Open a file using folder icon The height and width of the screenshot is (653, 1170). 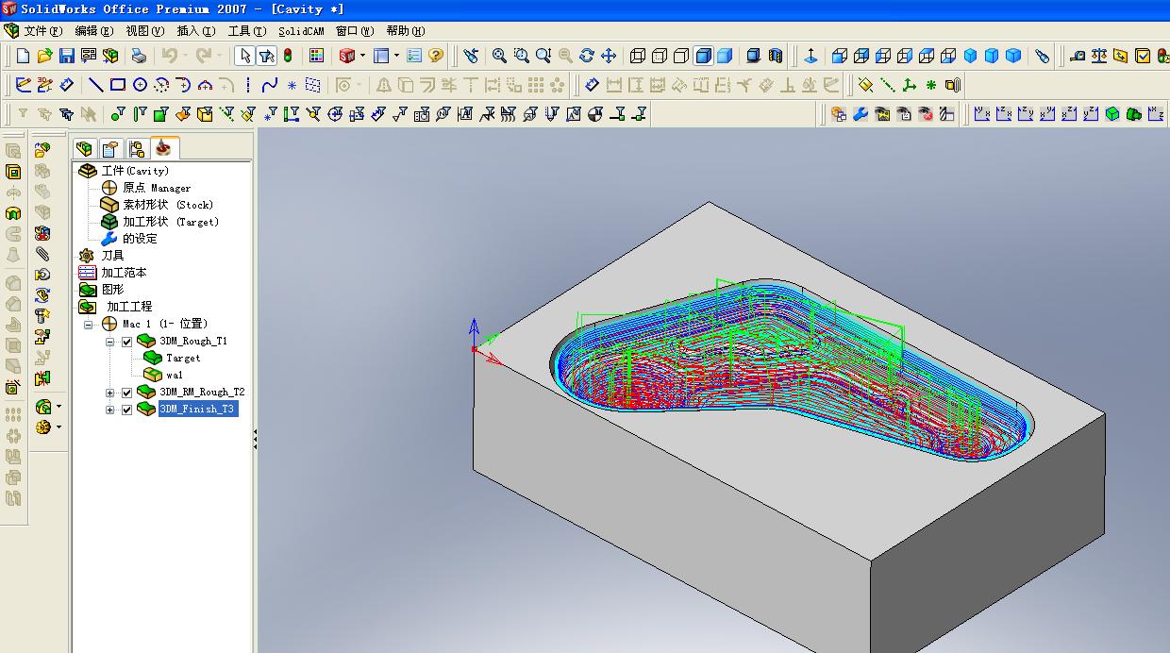coord(44,56)
